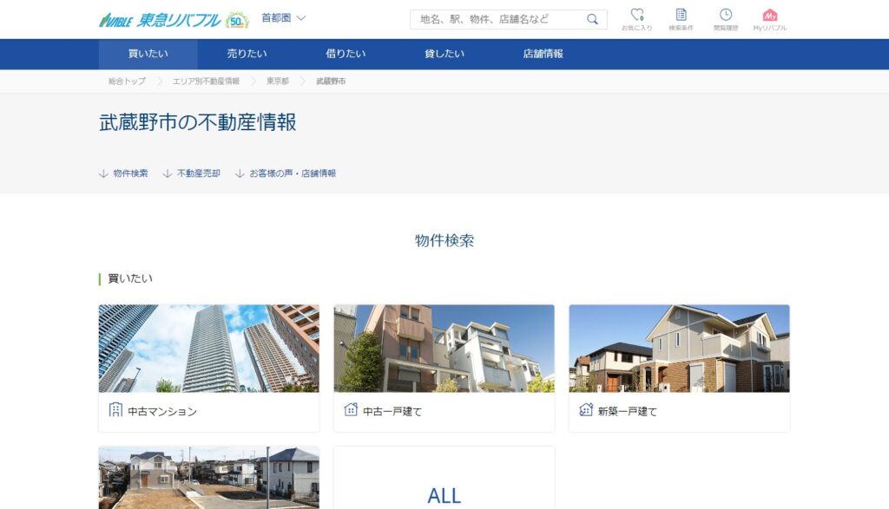Image resolution: width=889 pixels, height=509 pixels.
Task: Open browsing history (閲覧履歴) clock icon
Action: [x=725, y=16]
